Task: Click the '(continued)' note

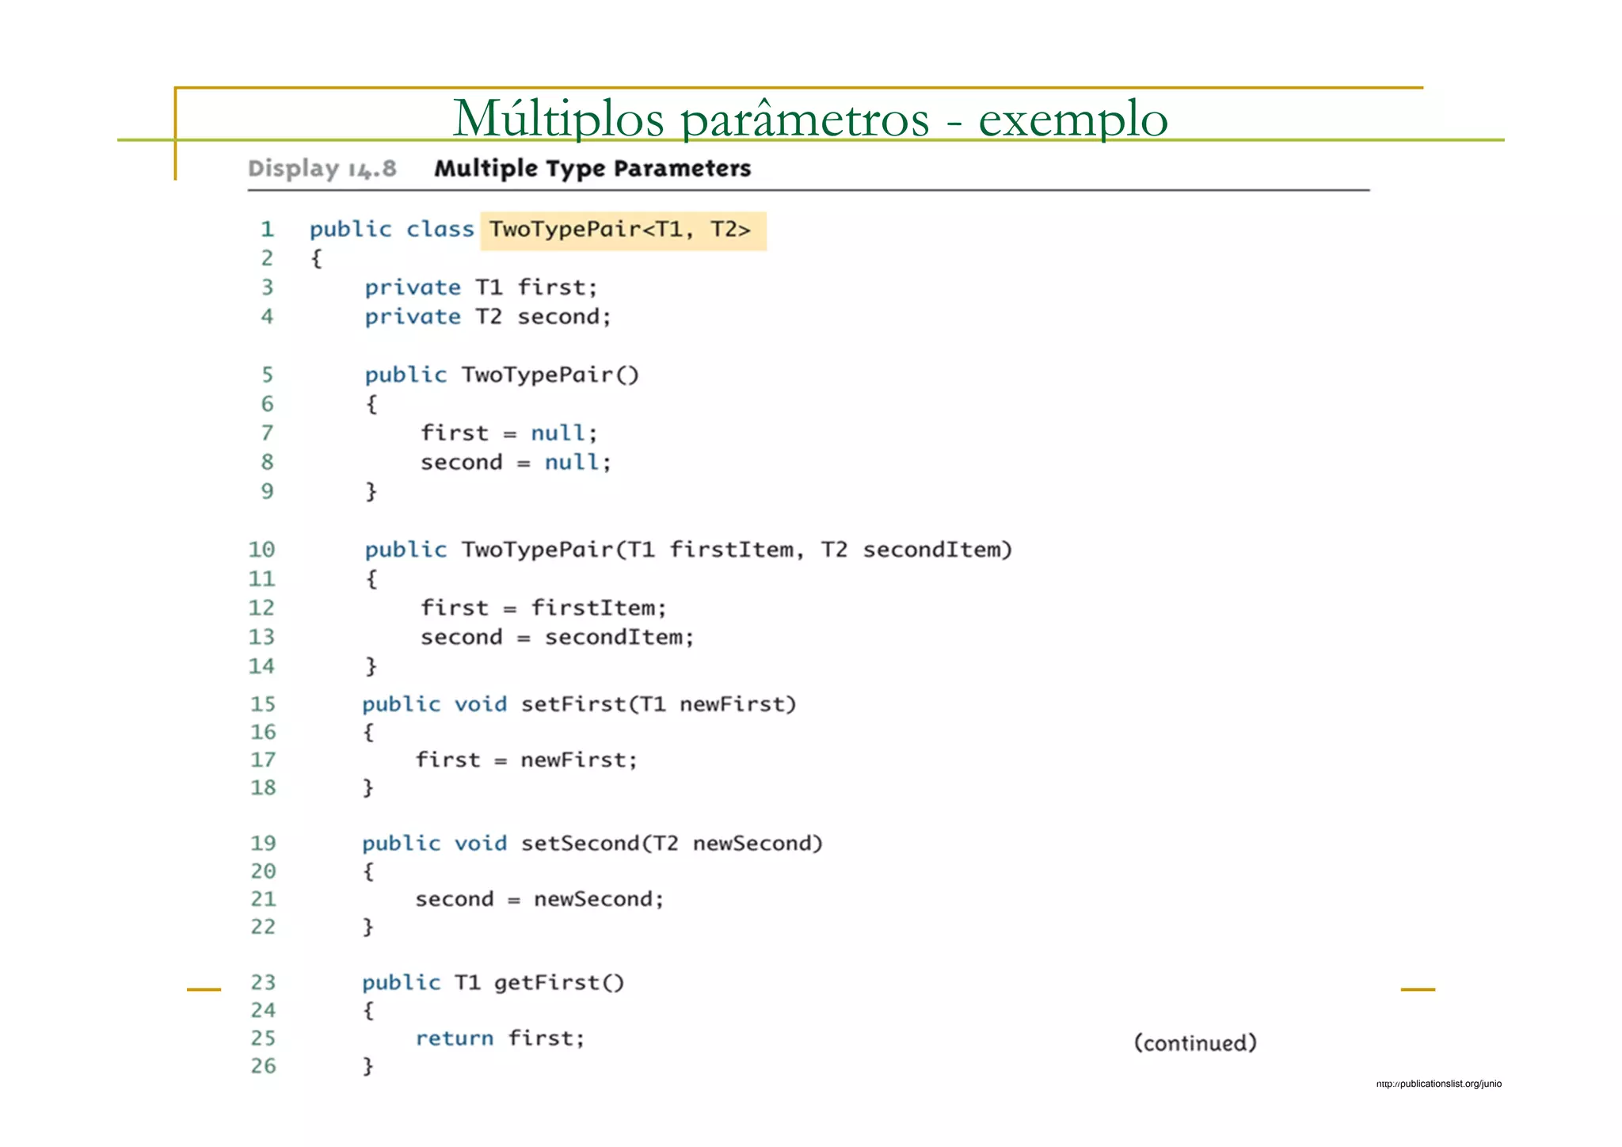Action: [x=1195, y=1043]
